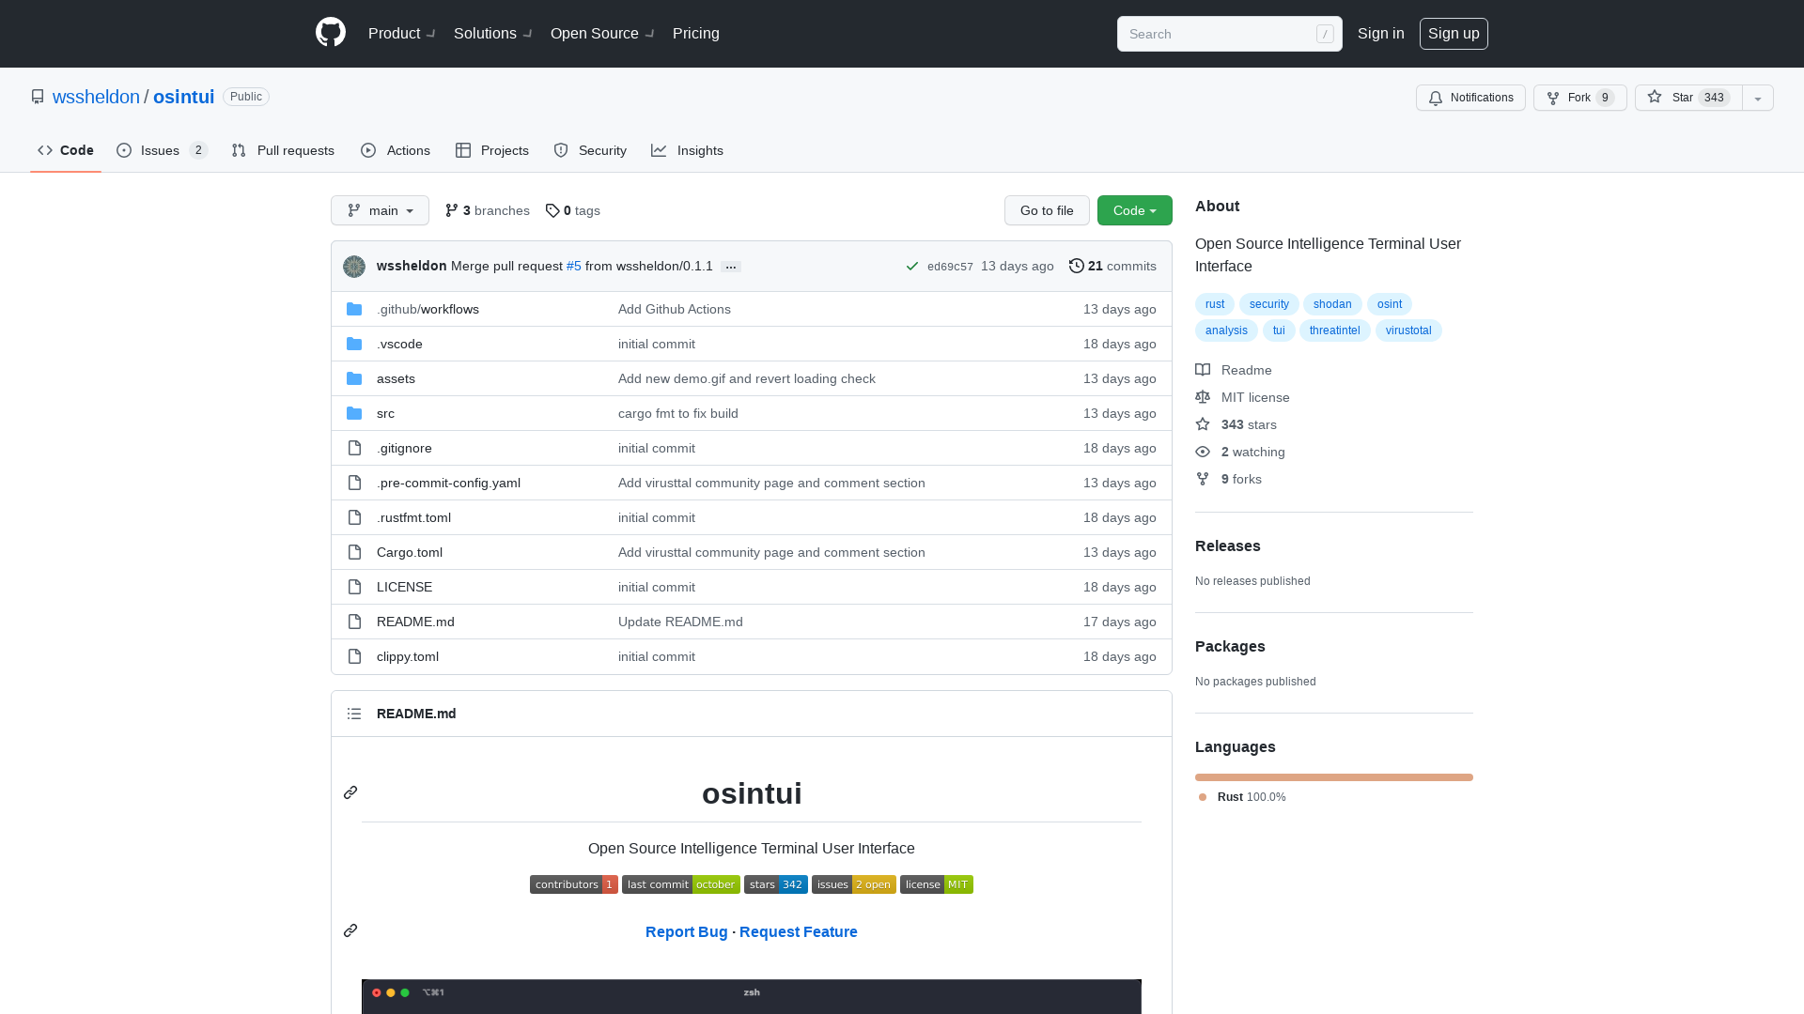Open the GitHub home page logo
This screenshot has height=1014, width=1804.
(x=330, y=33)
